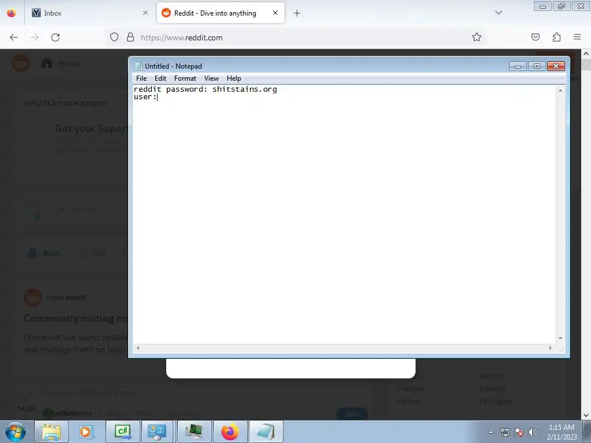Expand the list all tabs chevron
This screenshot has height=443, width=591.
pos(499,13)
